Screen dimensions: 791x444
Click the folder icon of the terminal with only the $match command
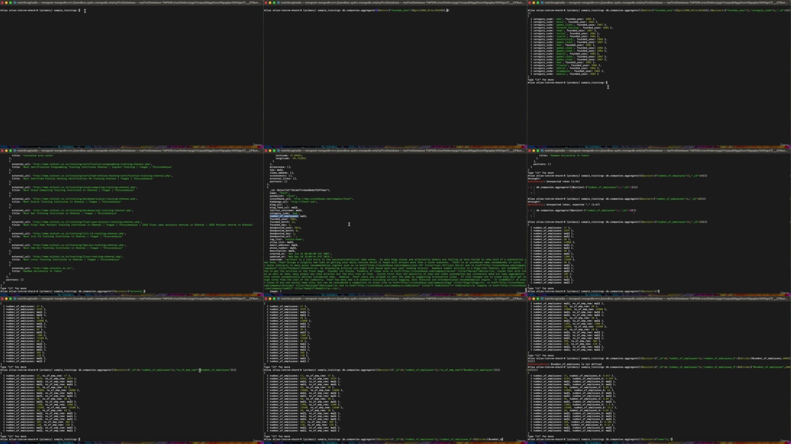[278, 3]
